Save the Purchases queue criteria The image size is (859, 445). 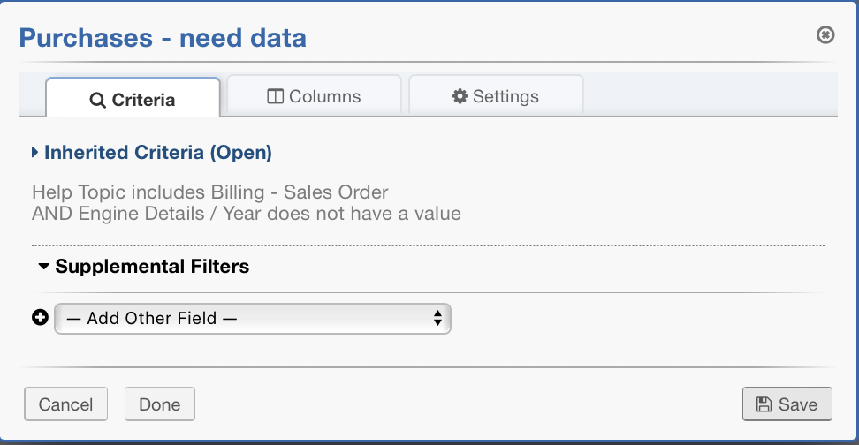(787, 404)
